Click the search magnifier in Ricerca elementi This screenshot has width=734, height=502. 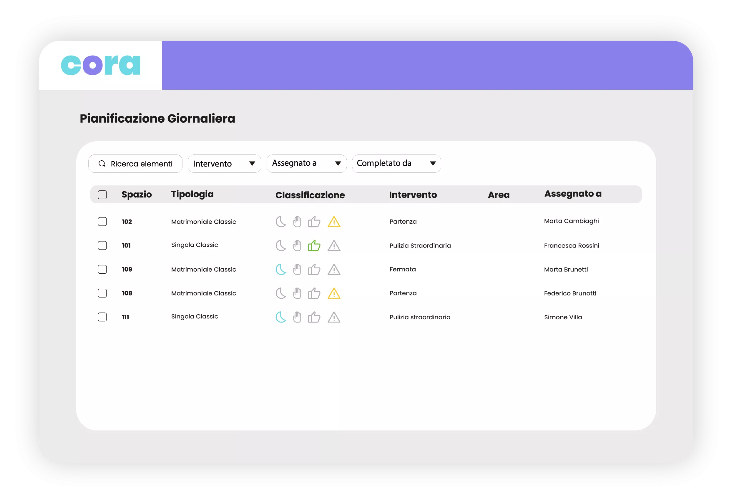[x=102, y=164]
